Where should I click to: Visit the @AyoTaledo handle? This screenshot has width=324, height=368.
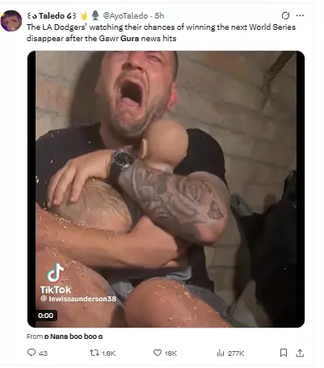click(125, 16)
